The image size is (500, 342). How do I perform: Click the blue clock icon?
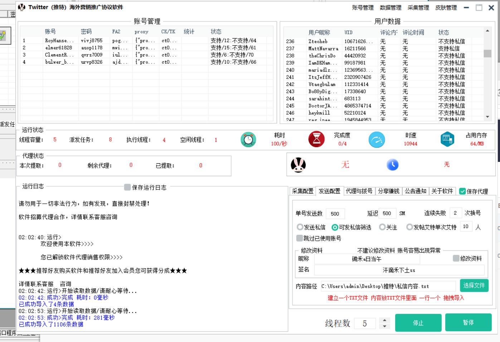pos(393,165)
